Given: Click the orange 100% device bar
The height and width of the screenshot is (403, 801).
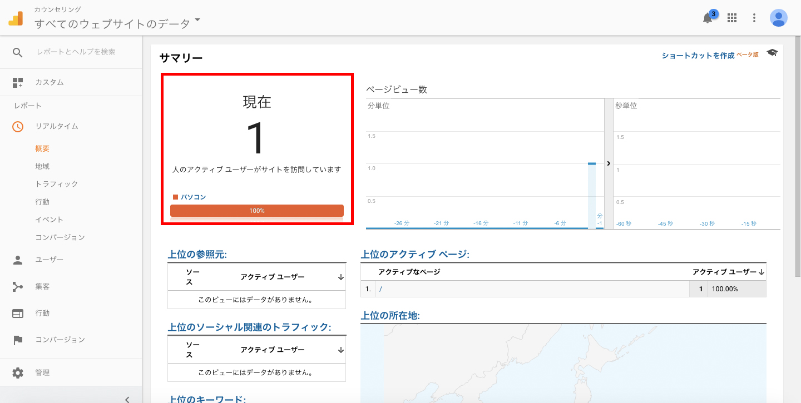Looking at the screenshot, I should click(257, 211).
